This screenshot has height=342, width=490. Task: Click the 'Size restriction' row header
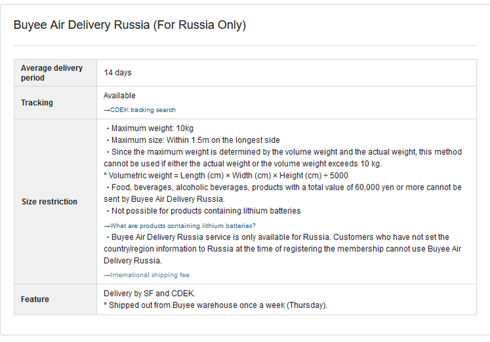pyautogui.click(x=55, y=202)
